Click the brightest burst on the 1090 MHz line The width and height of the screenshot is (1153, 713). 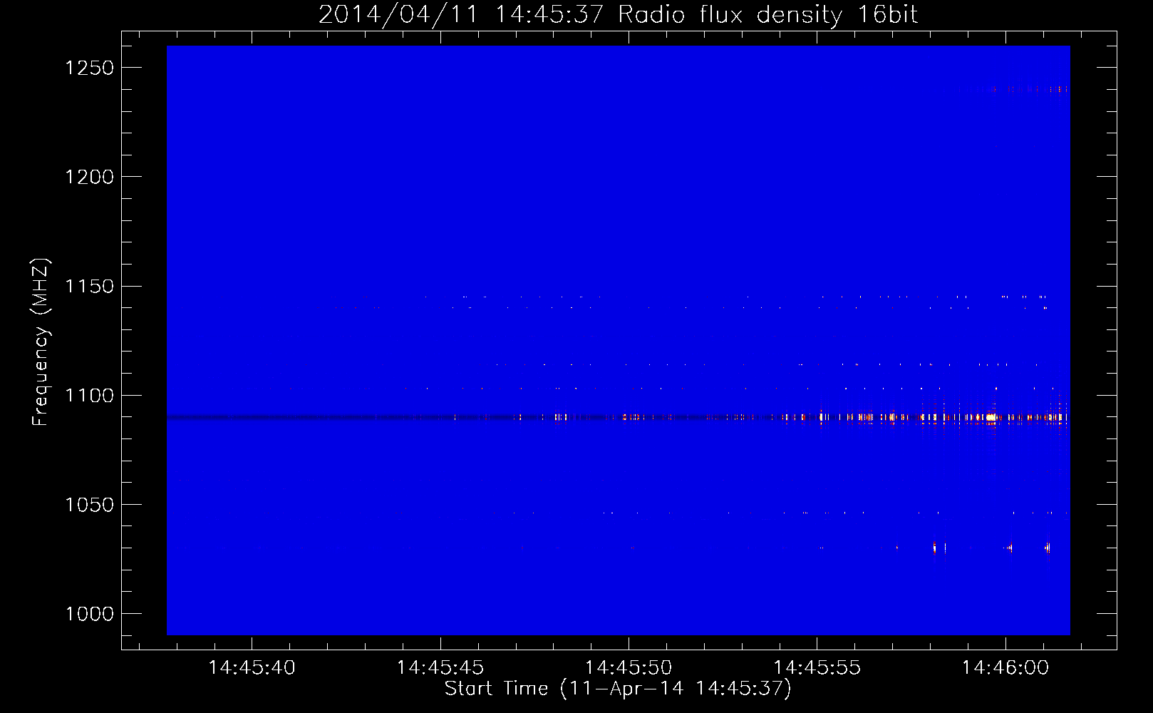[991, 417]
